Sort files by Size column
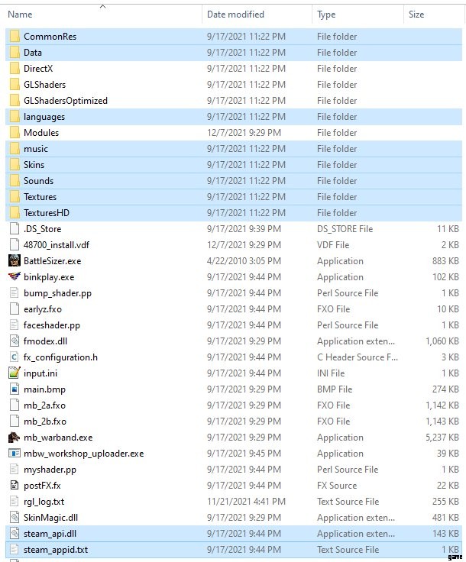 416,15
